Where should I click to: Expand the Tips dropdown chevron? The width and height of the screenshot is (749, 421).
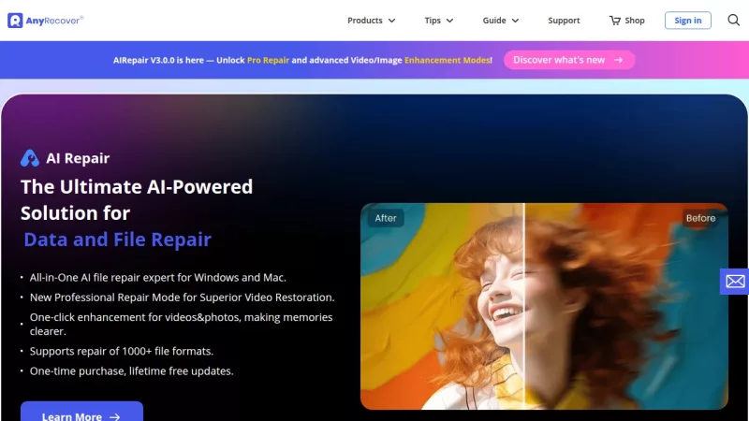coord(449,21)
